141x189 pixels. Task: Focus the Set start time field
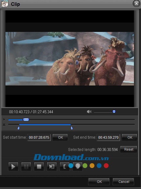tap(39, 137)
